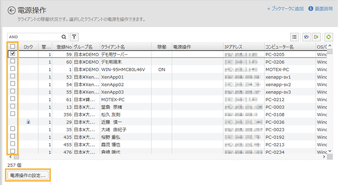Image resolution: width=338 pixels, height=185 pixels.
Task: Focus the AND search field
Action: pos(35,37)
